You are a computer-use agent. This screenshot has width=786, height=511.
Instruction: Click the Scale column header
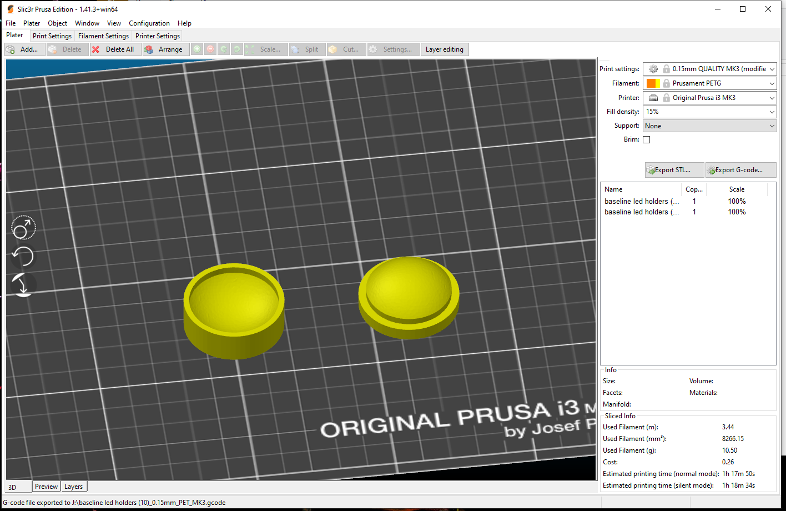point(737,189)
